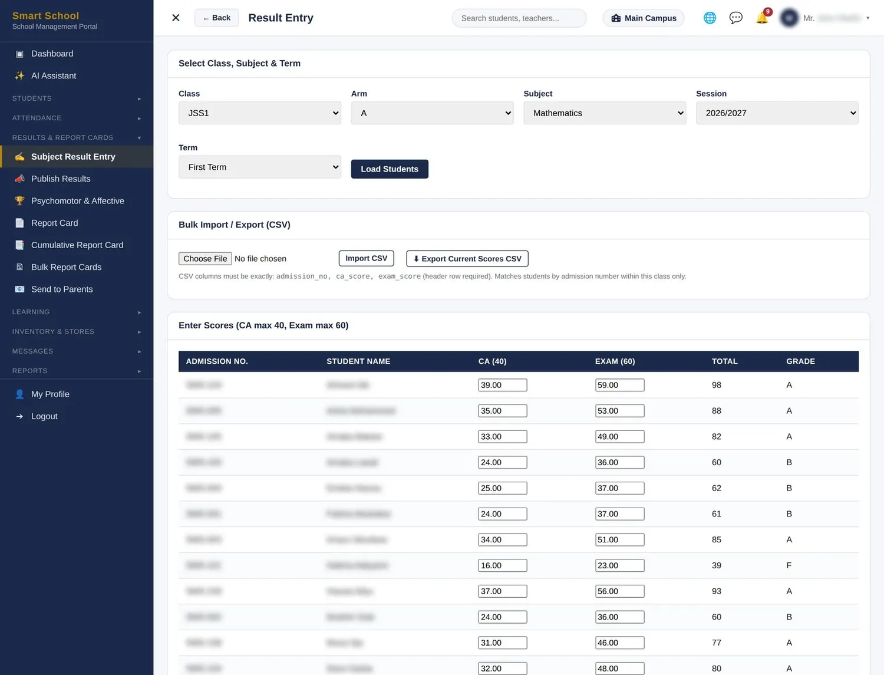Expand the Learning sidebar section

pyautogui.click(x=77, y=312)
